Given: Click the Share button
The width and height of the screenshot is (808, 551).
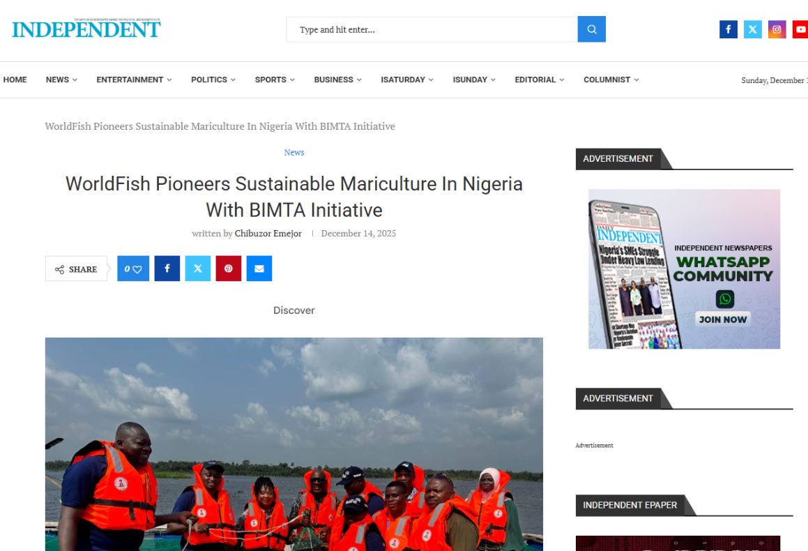Looking at the screenshot, I should tap(77, 269).
